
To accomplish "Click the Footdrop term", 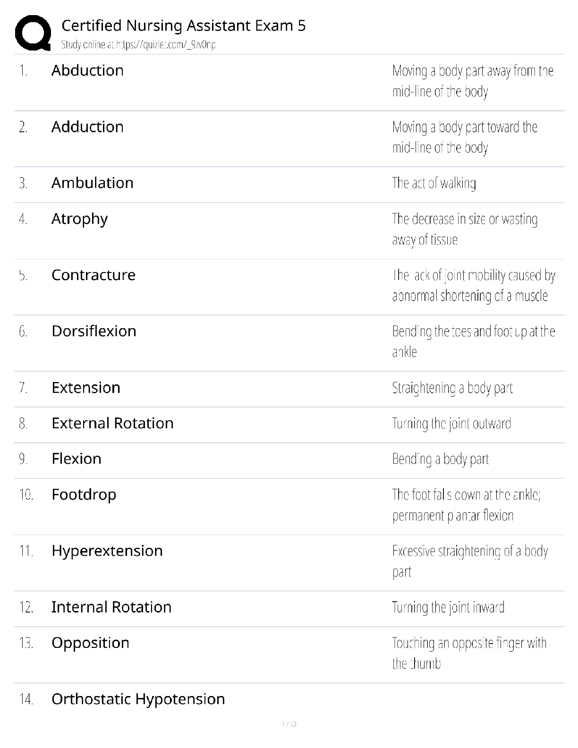I will pyautogui.click(x=84, y=494).
